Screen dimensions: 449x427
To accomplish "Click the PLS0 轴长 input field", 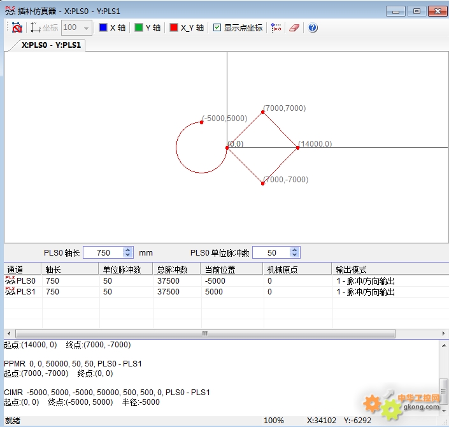I will click(103, 253).
